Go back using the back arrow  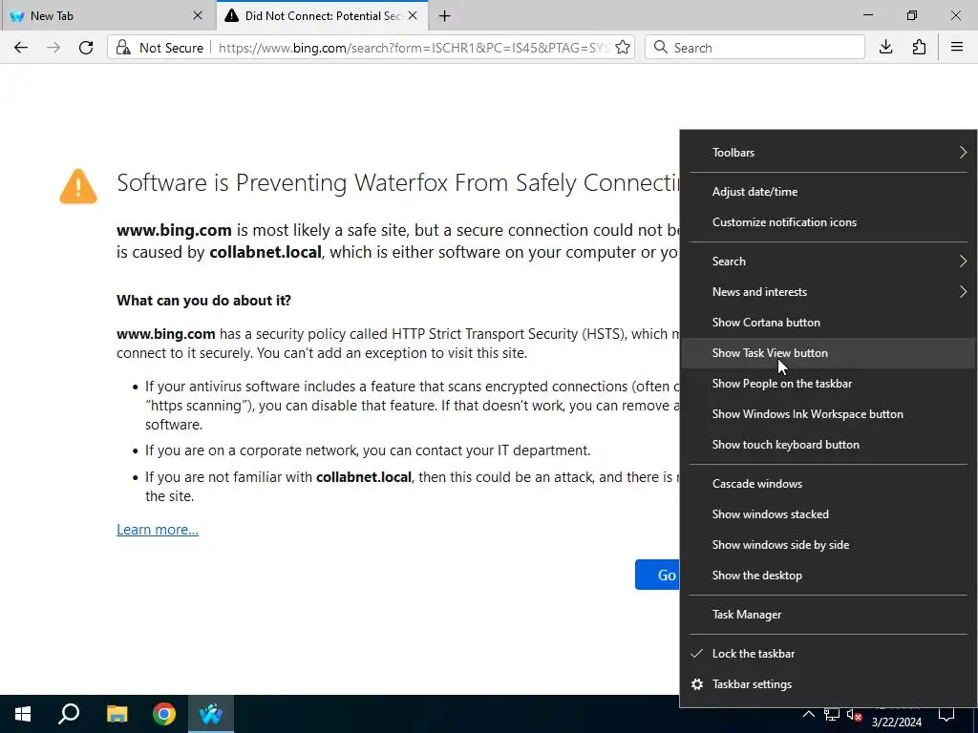[x=21, y=48]
